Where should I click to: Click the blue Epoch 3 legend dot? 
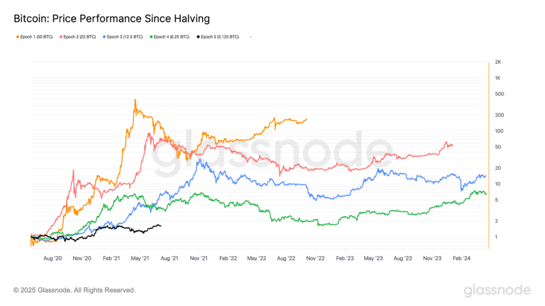pyautogui.click(x=103, y=37)
